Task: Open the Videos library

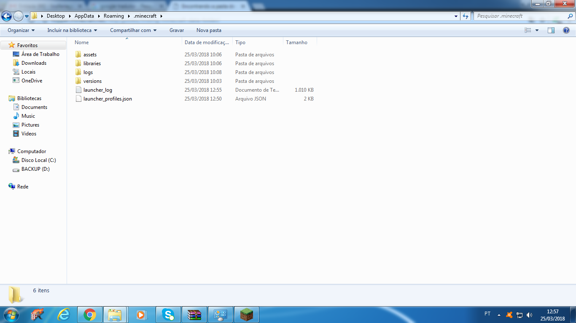Action: (29, 134)
